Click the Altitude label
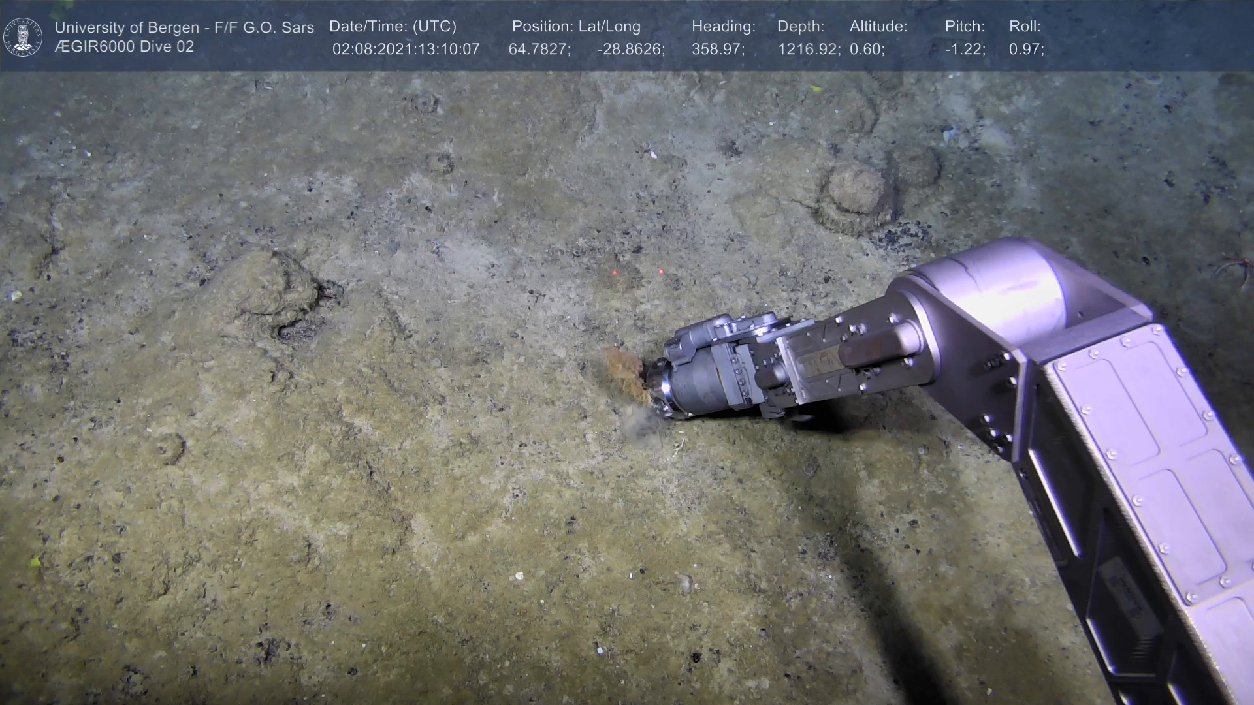1254x705 pixels. point(878,27)
